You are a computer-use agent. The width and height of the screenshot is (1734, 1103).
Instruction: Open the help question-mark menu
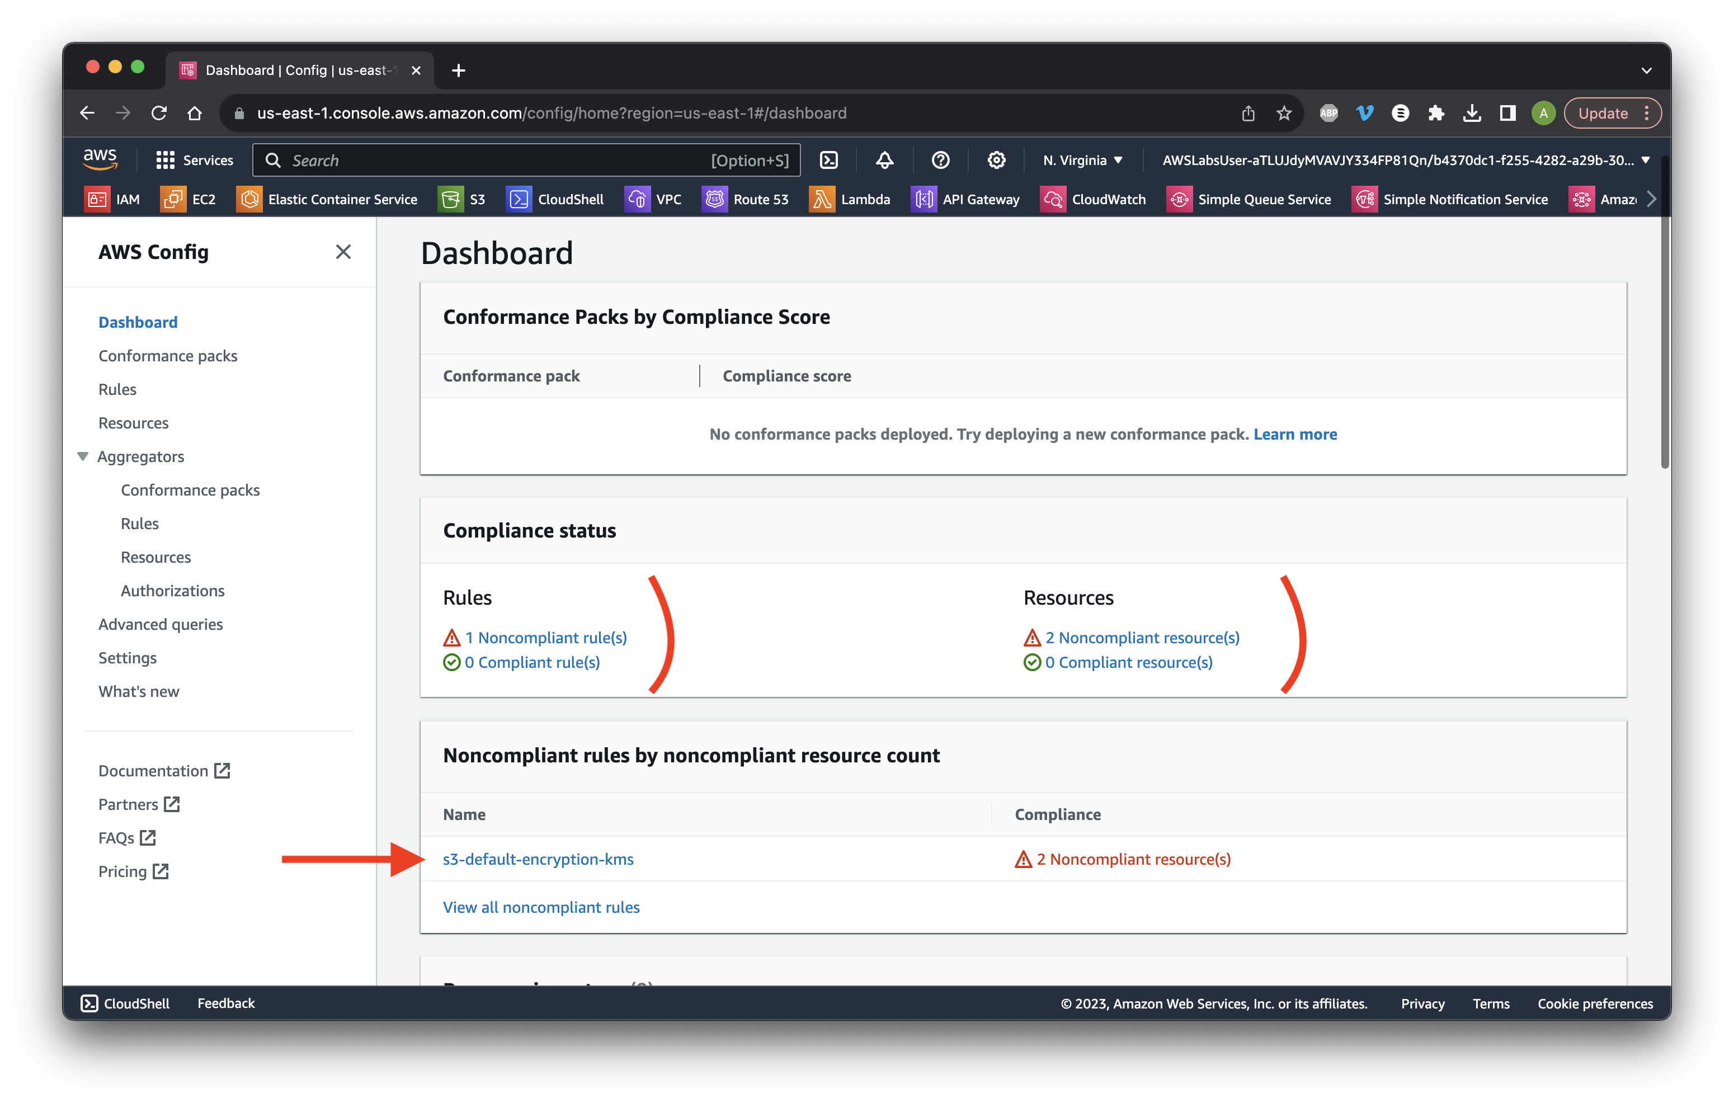[x=940, y=160]
